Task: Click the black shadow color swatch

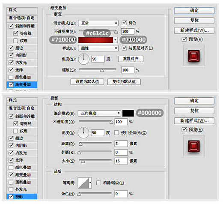Action: [x=128, y=113]
